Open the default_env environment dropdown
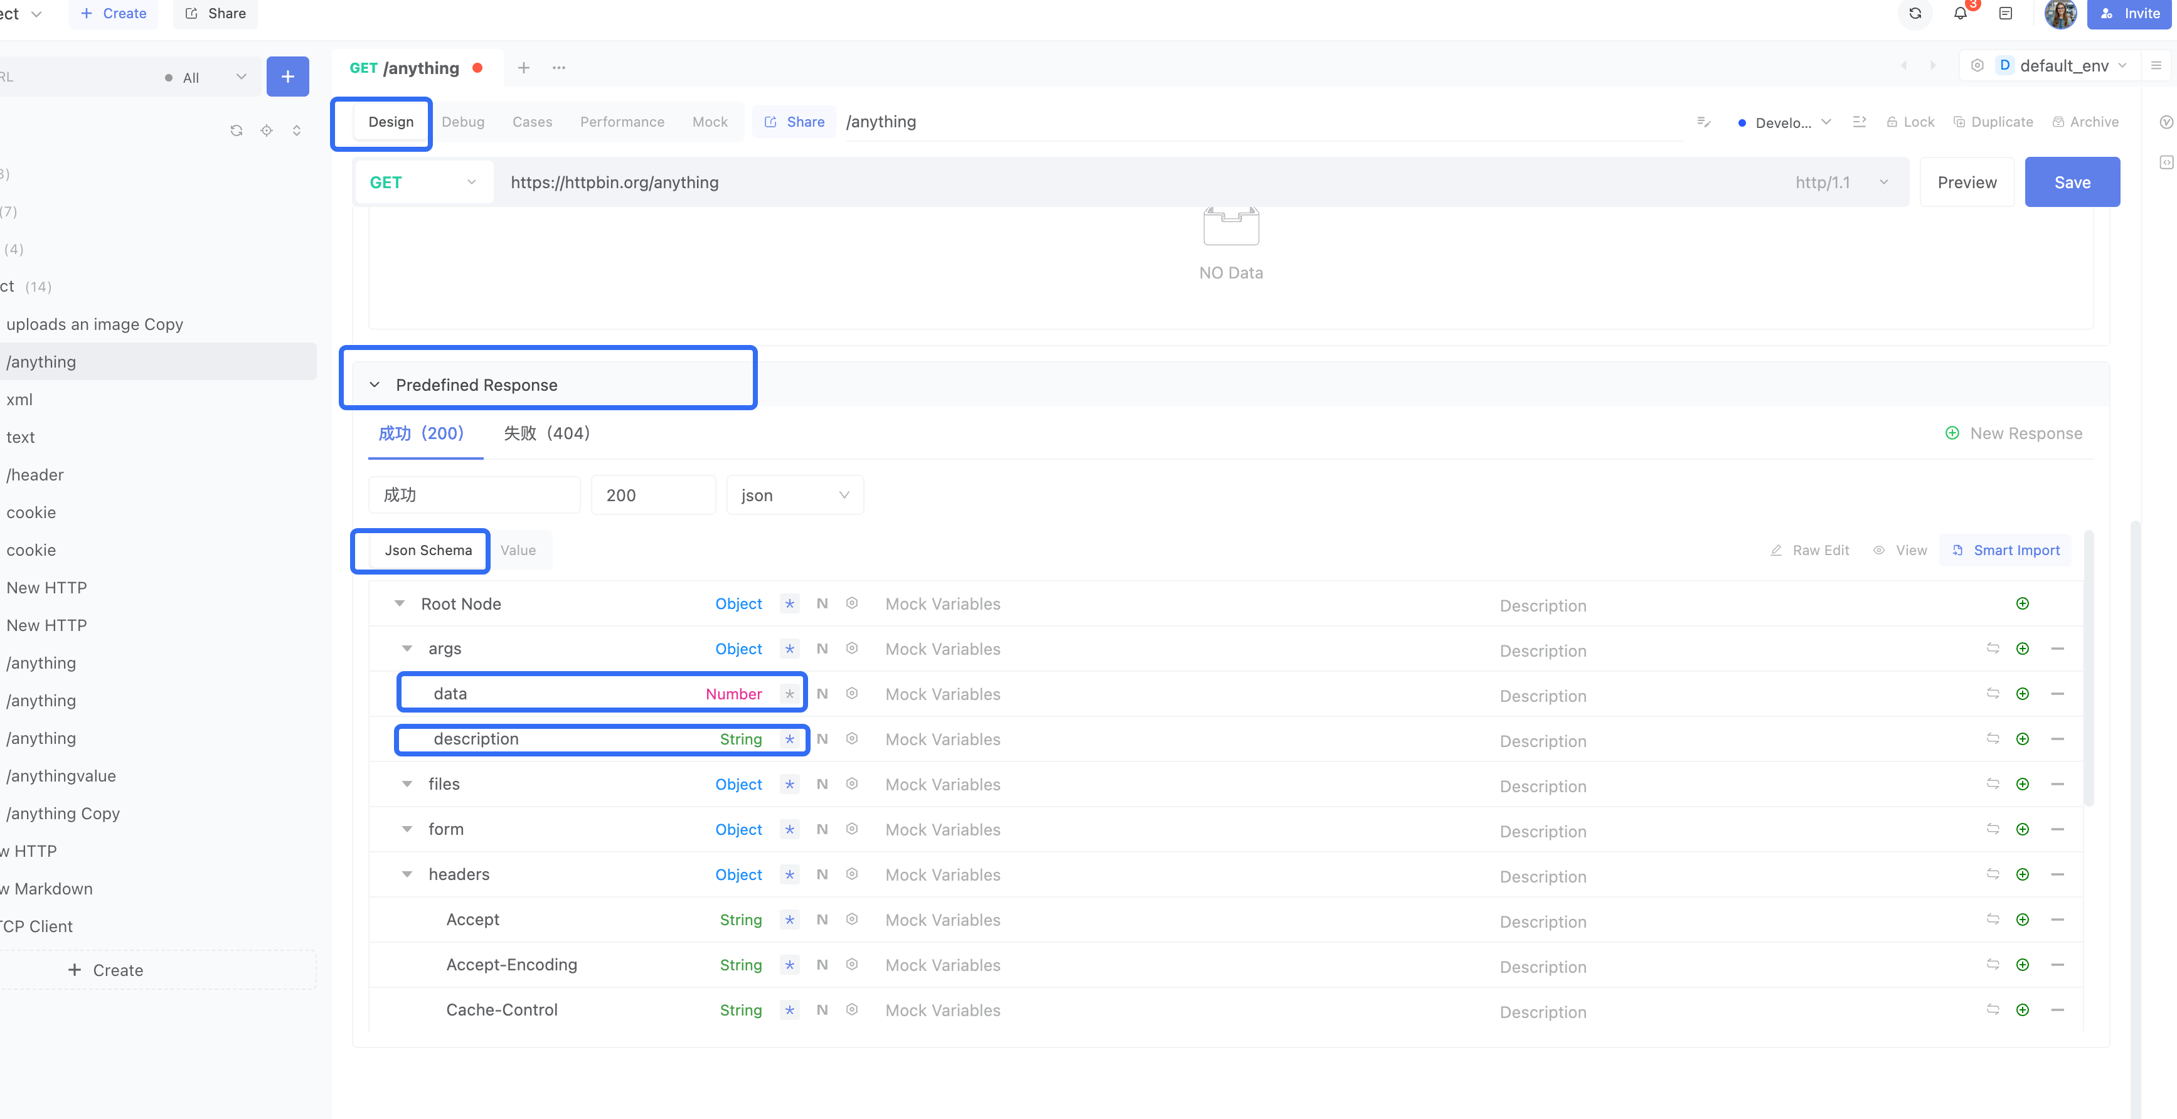 point(2062,65)
